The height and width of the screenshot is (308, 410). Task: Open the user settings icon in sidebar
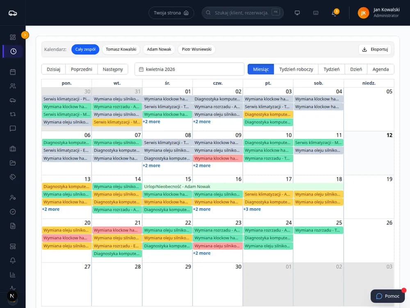pos(13,198)
